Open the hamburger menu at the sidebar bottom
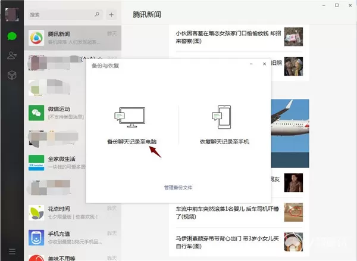This screenshot has width=357, height=261. coord(12,251)
